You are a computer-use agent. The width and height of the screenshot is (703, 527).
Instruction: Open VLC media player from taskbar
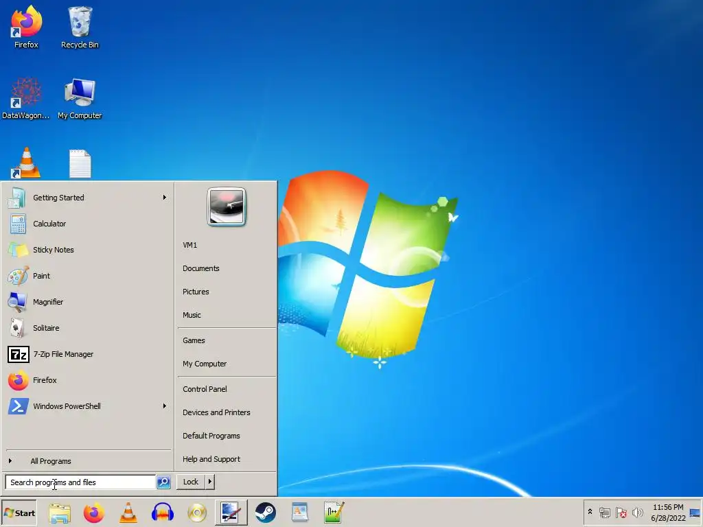[x=128, y=513]
